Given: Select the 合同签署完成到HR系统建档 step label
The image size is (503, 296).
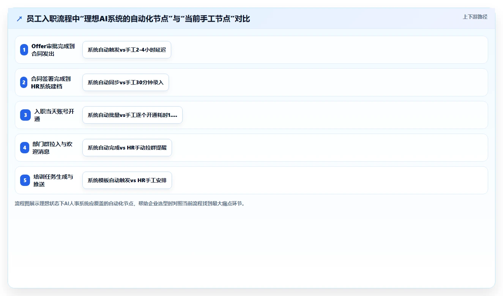Looking at the screenshot, I should (51, 82).
